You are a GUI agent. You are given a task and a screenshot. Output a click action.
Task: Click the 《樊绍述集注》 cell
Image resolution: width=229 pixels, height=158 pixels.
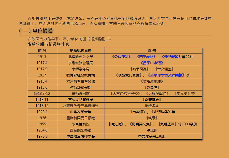pyautogui.click(x=153, y=81)
